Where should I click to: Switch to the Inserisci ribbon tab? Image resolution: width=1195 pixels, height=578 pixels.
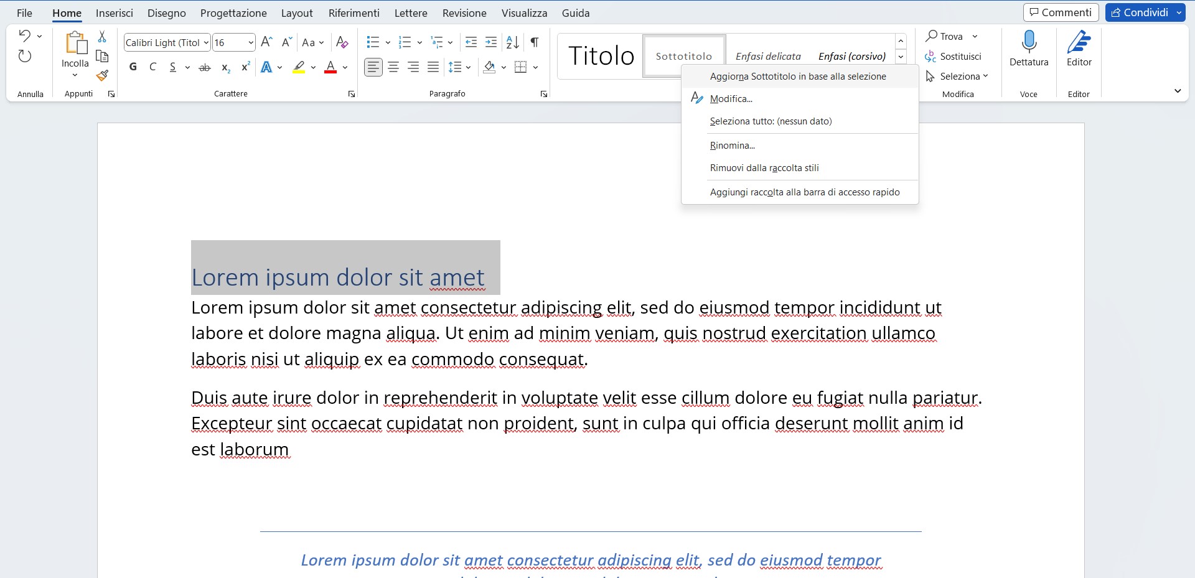pyautogui.click(x=115, y=12)
